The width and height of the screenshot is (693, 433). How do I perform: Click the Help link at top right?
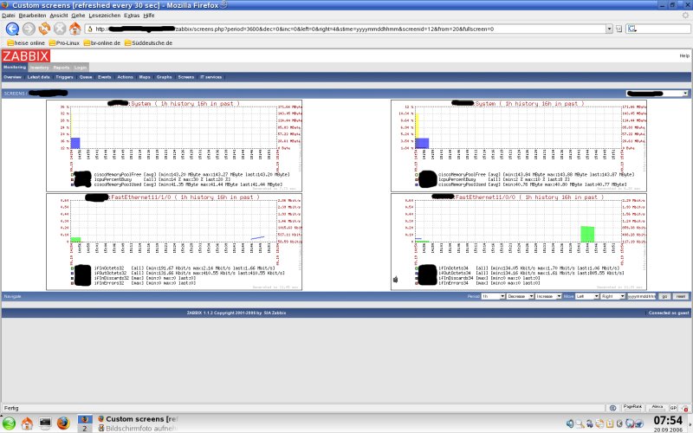[684, 55]
